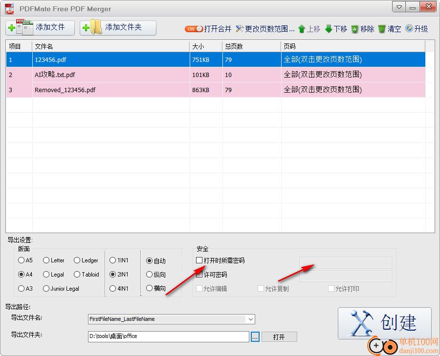This screenshot has width=440, height=356.
Task: Click the permission password input field
Action: coord(346,276)
